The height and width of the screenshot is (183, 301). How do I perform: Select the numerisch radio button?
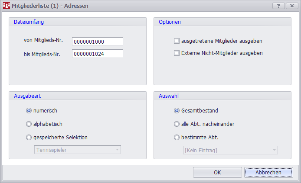pyautogui.click(x=29, y=110)
